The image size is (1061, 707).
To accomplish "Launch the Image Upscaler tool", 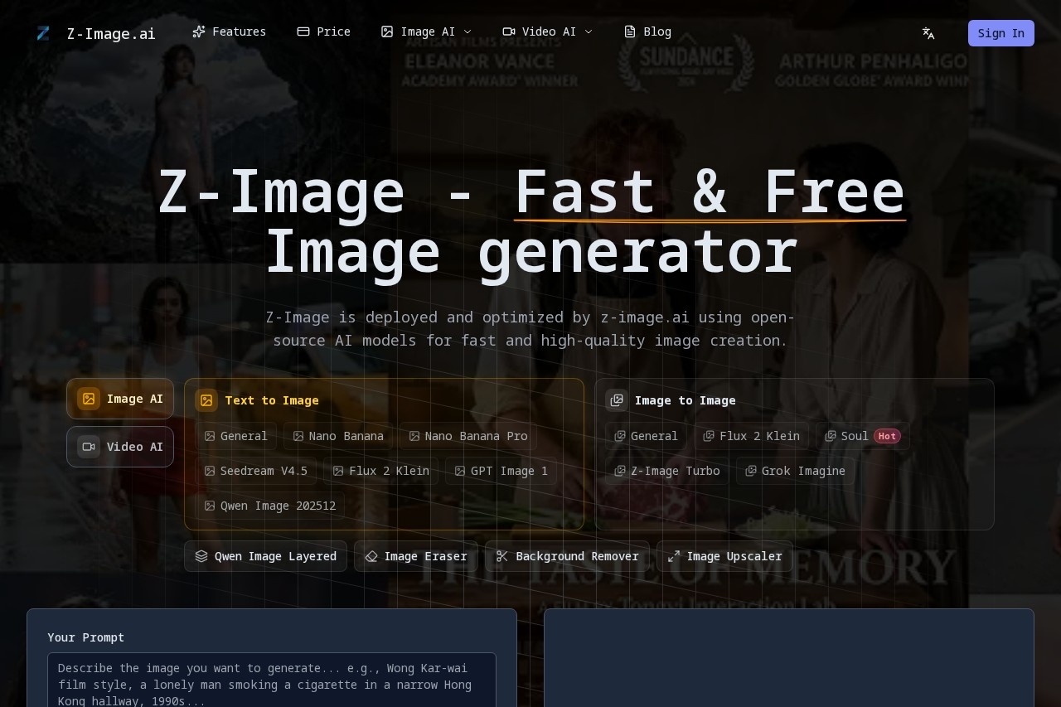I will click(x=724, y=556).
